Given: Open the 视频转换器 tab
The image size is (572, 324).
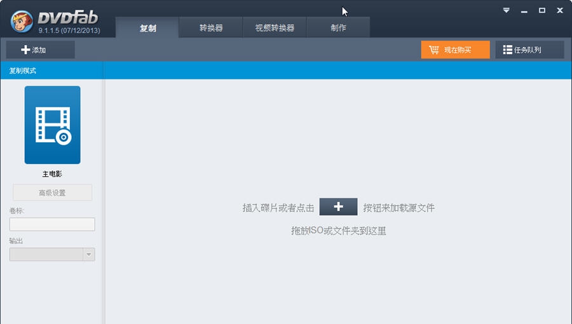Looking at the screenshot, I should [275, 28].
